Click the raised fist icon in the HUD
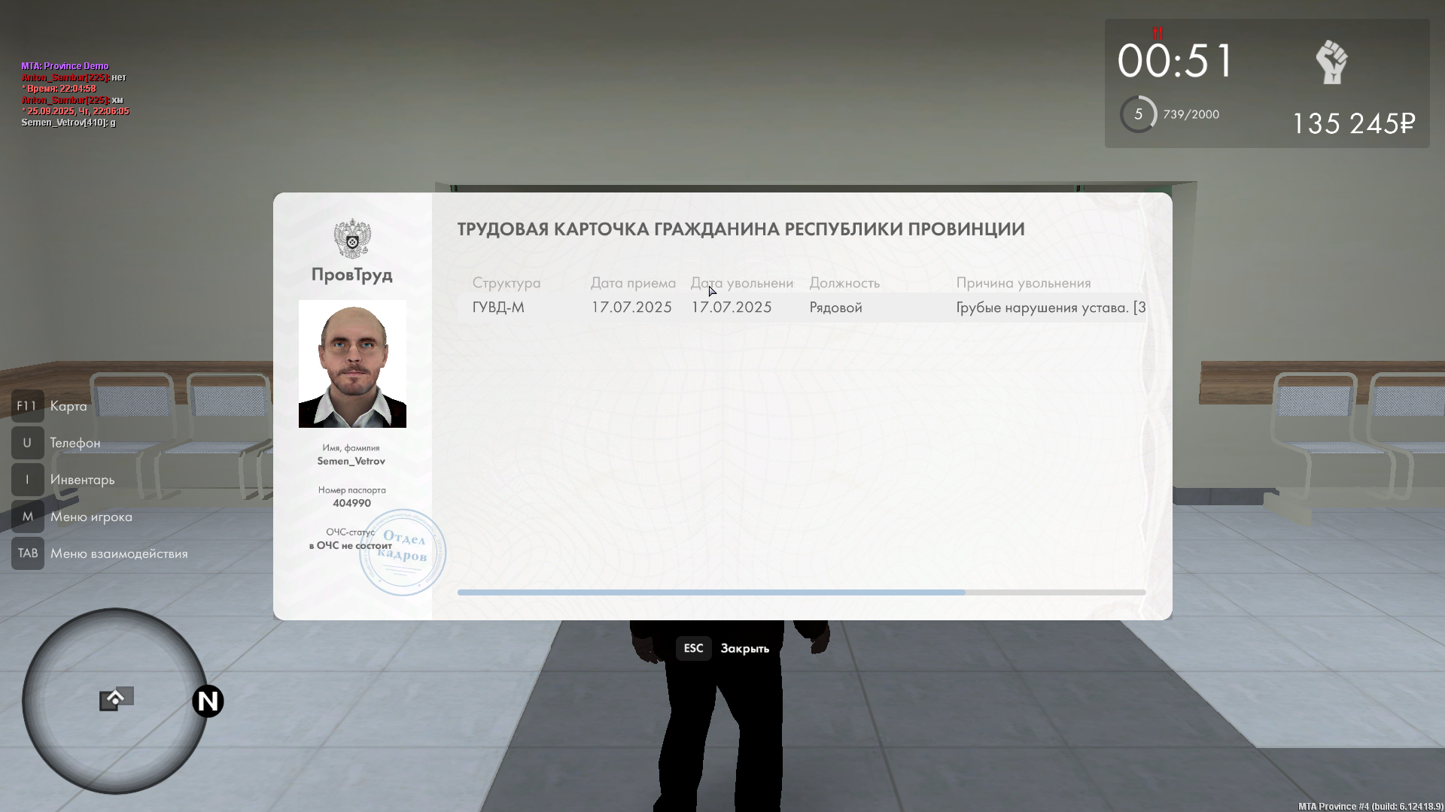Screen dimensions: 1445x812 click(x=1331, y=62)
